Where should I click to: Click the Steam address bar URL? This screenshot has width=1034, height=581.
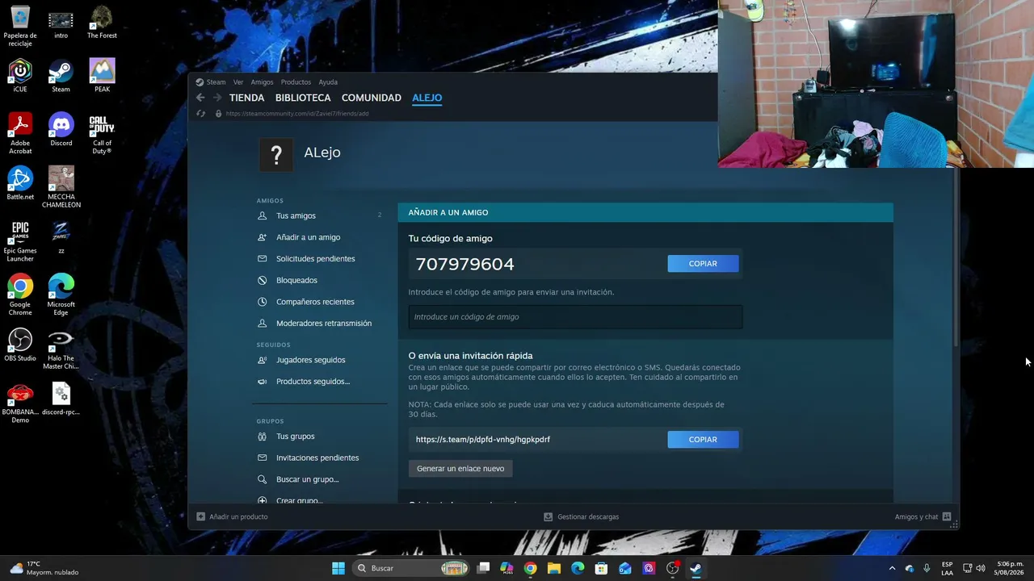tap(297, 114)
